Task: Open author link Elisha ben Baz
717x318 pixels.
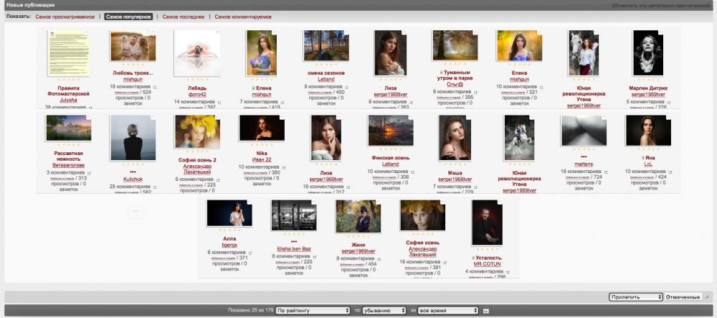Action: click(293, 249)
